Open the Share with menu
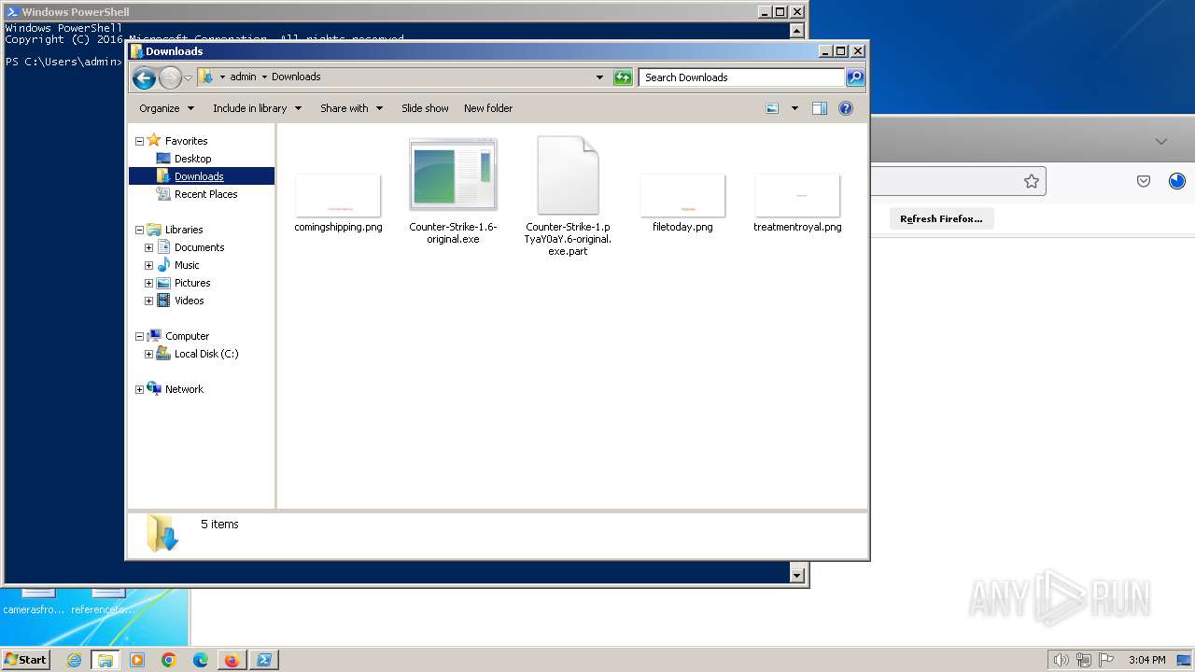Screen dimensions: 1195x672 (352, 108)
